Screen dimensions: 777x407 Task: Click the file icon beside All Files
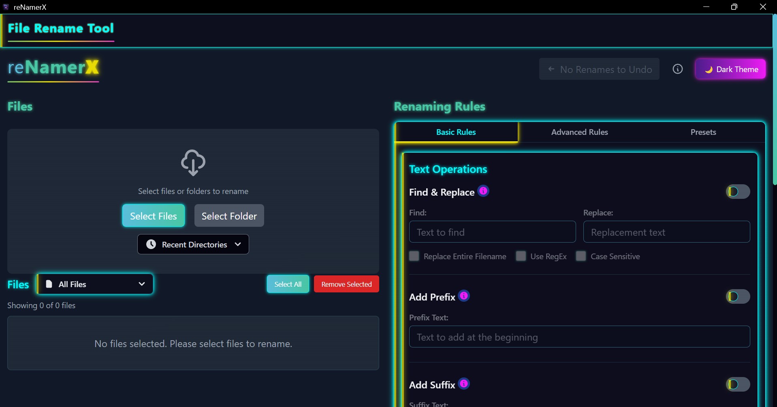49,284
